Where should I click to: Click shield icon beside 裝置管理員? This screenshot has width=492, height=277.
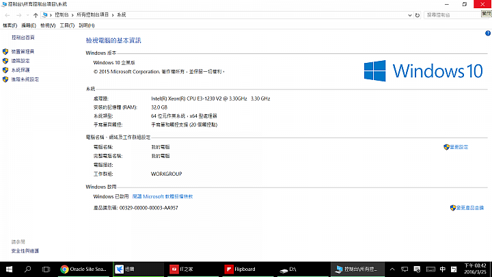click(x=5, y=51)
